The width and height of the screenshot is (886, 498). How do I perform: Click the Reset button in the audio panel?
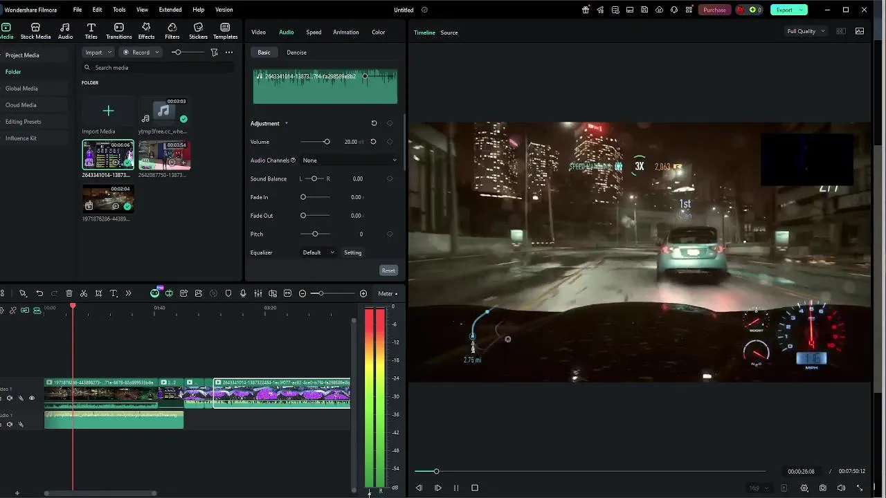[388, 270]
